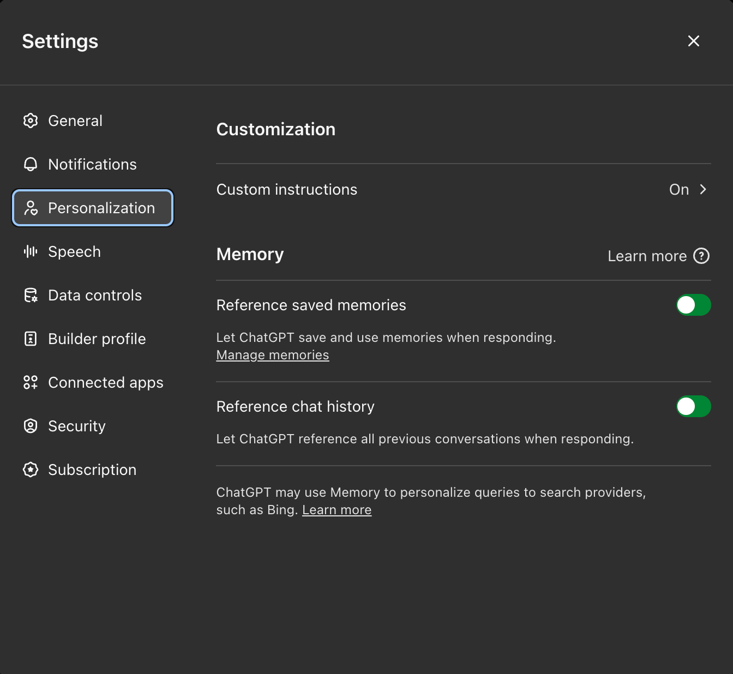Click the Data controls database icon

(31, 295)
